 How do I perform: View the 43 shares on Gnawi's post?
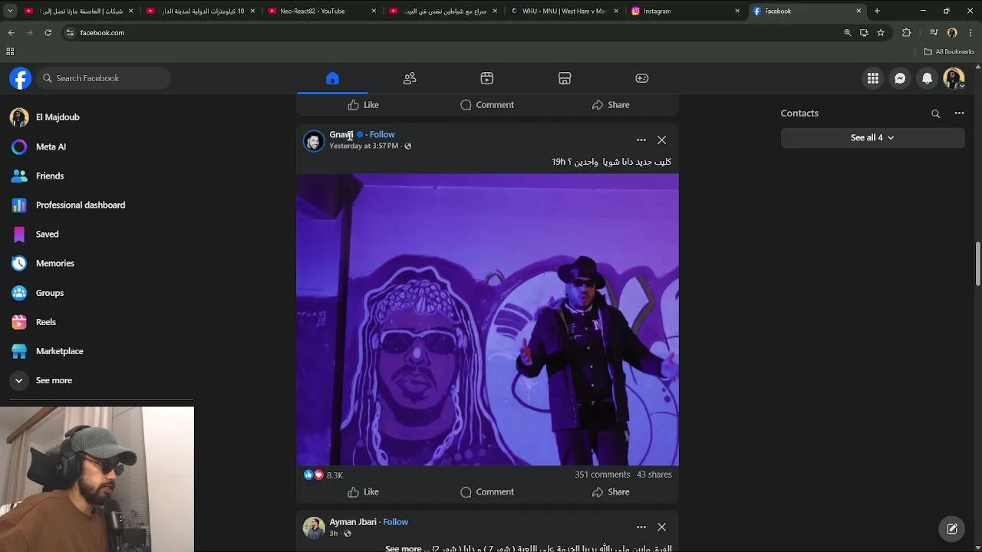pyautogui.click(x=654, y=475)
